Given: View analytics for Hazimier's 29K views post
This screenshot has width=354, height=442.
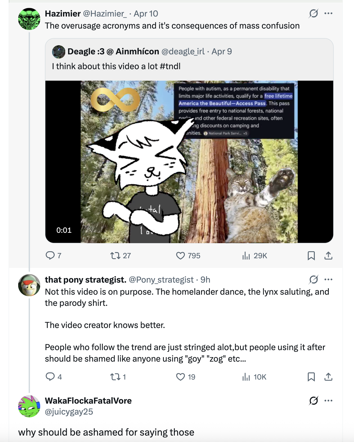Looking at the screenshot, I should click(x=246, y=255).
